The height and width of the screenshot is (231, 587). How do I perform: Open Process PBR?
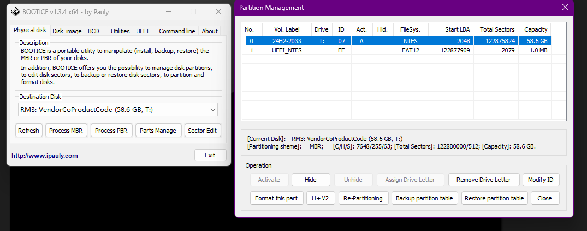coord(111,131)
